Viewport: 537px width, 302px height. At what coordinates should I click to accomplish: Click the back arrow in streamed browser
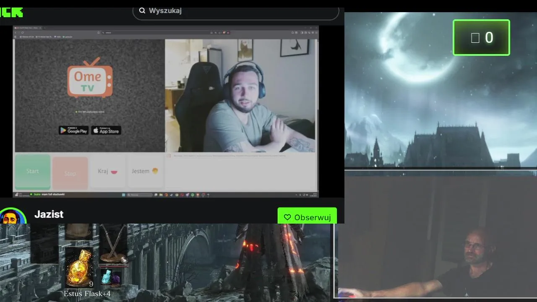[x=16, y=32]
